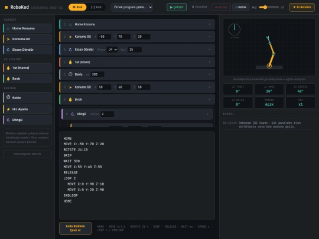The image size is (319, 239).
Task: Select Bırak block in palette
Action: click(27, 78)
